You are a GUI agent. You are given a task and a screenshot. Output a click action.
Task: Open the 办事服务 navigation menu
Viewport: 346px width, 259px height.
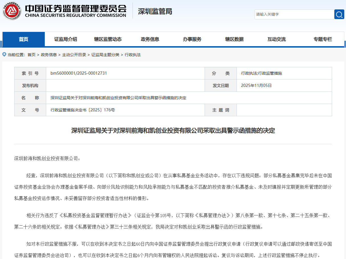192,39
